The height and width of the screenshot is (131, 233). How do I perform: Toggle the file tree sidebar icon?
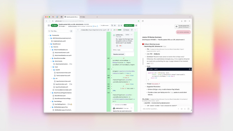[49, 25]
